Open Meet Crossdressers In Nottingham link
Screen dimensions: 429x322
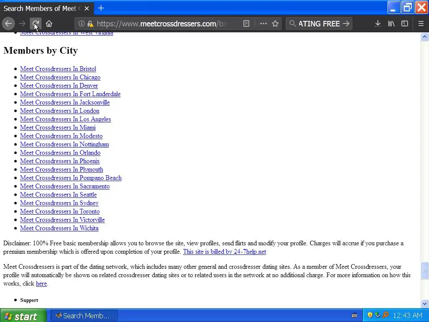(x=65, y=144)
